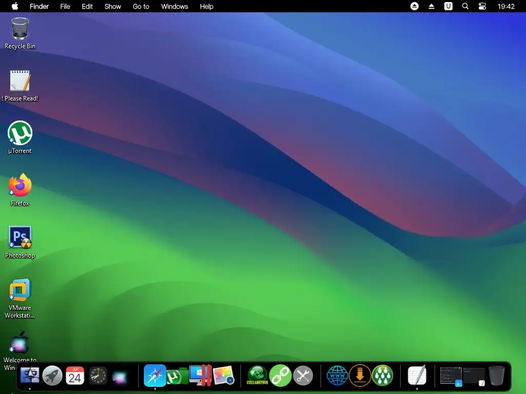The width and height of the screenshot is (526, 394).
Task: Open the green µTorrent folder dock icon
Action: pyautogui.click(x=177, y=376)
